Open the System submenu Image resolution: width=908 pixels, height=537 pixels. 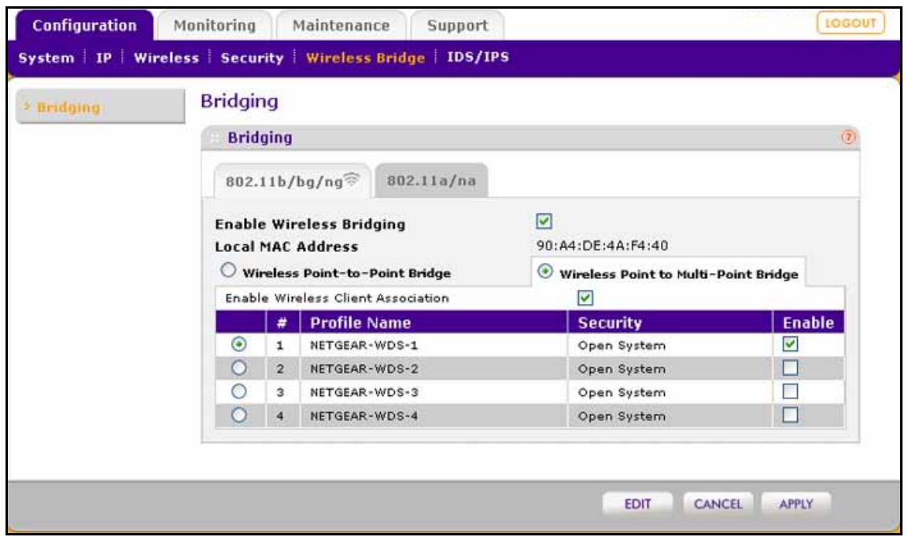point(46,58)
